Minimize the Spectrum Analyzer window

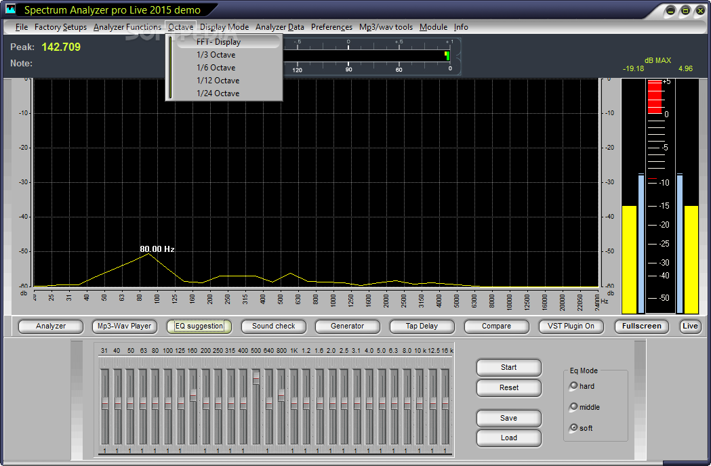click(x=670, y=10)
